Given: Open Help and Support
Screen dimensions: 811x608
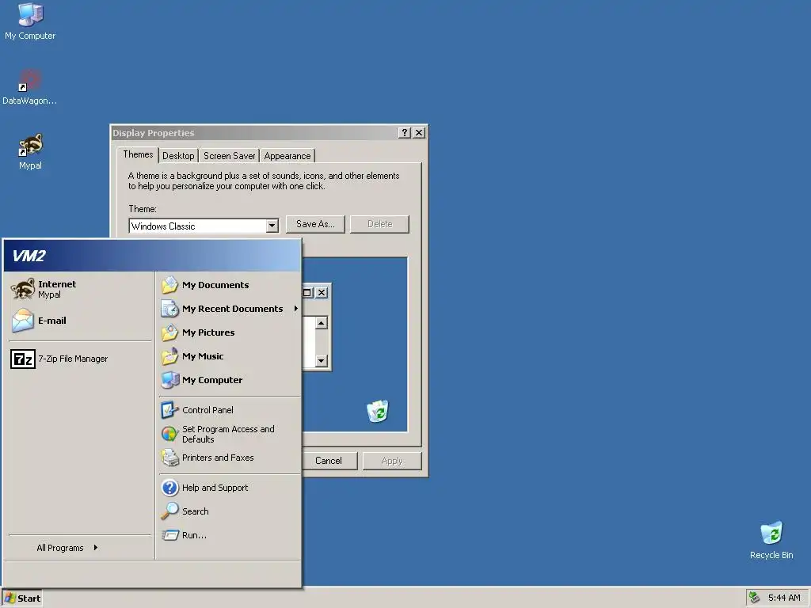Looking at the screenshot, I should tap(230, 488).
